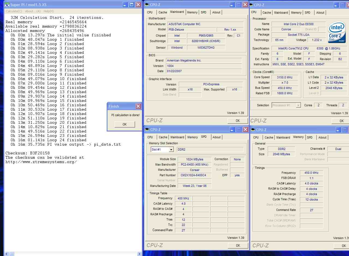Switch to Memory tab in the processor CPU window
Image resolution: width=349 pixels, height=256 pixels.
296,13
